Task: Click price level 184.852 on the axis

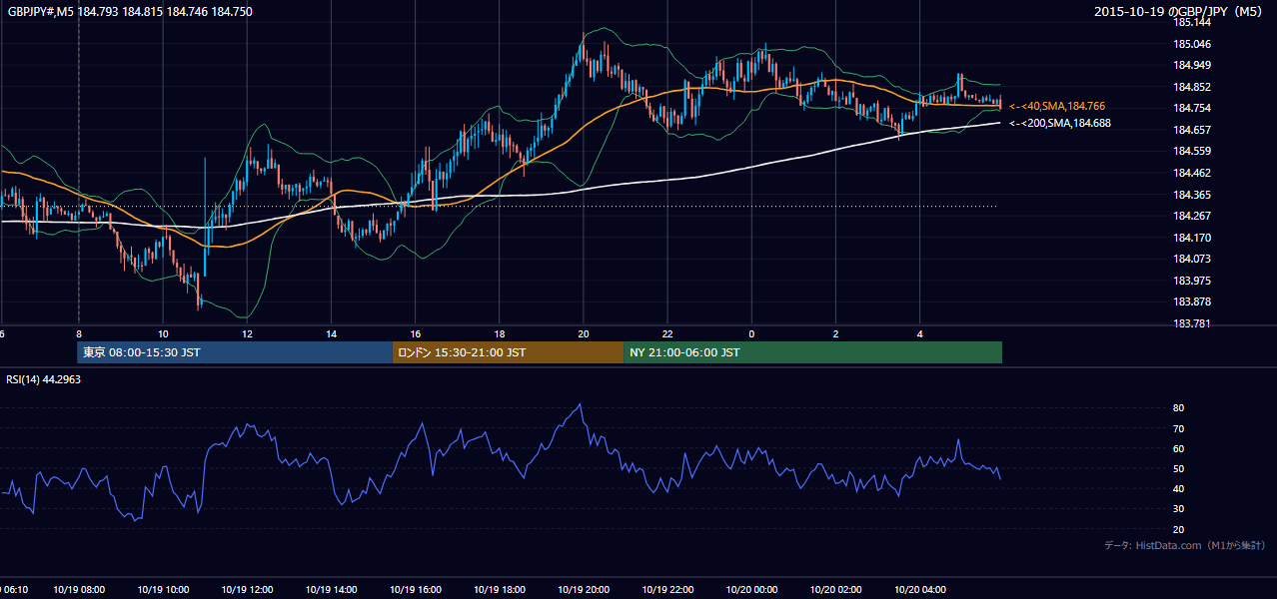Action: pos(1191,87)
